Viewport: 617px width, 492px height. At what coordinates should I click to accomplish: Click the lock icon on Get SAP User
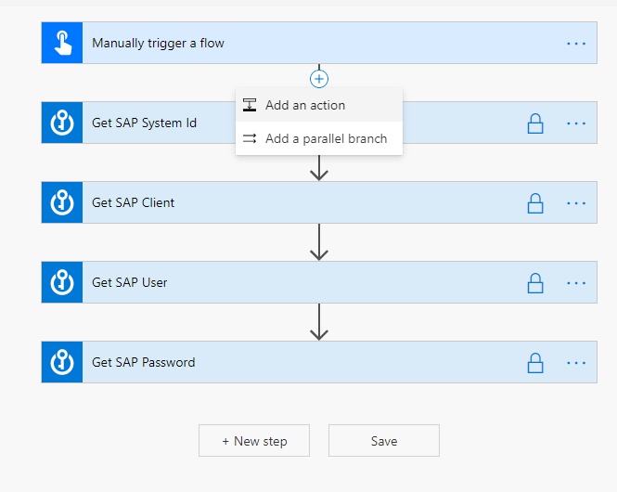535,283
